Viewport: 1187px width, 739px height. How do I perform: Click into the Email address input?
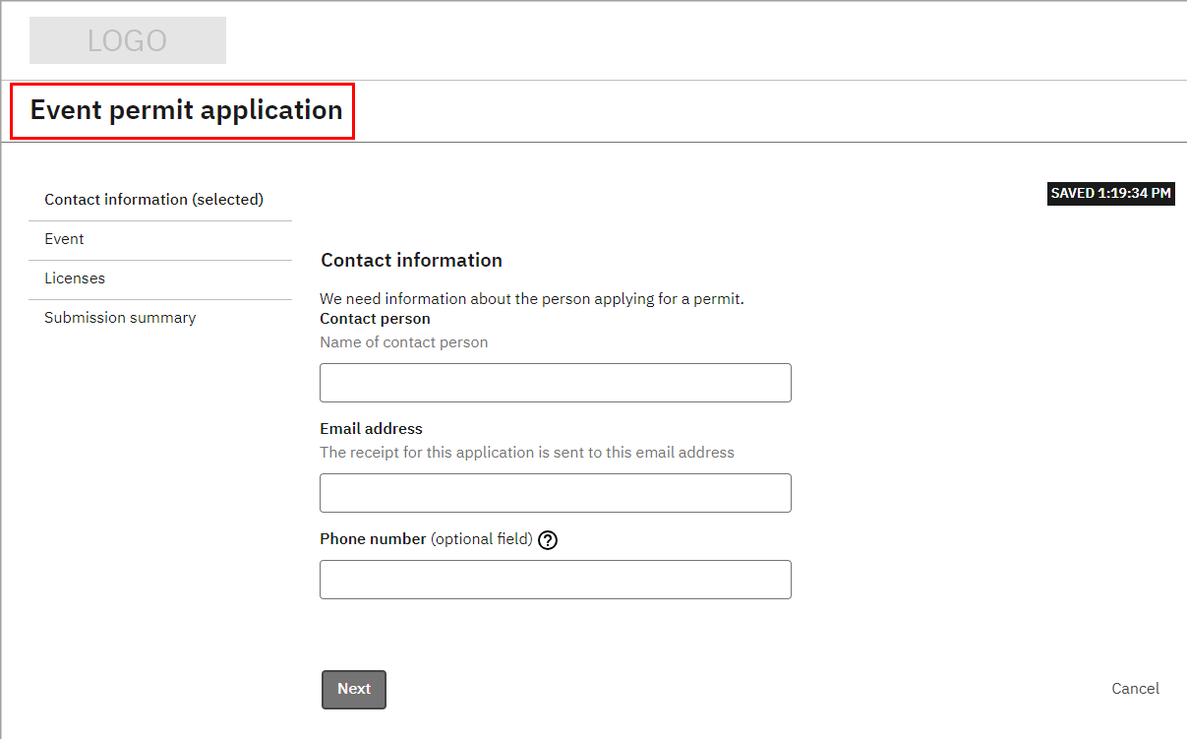556,493
